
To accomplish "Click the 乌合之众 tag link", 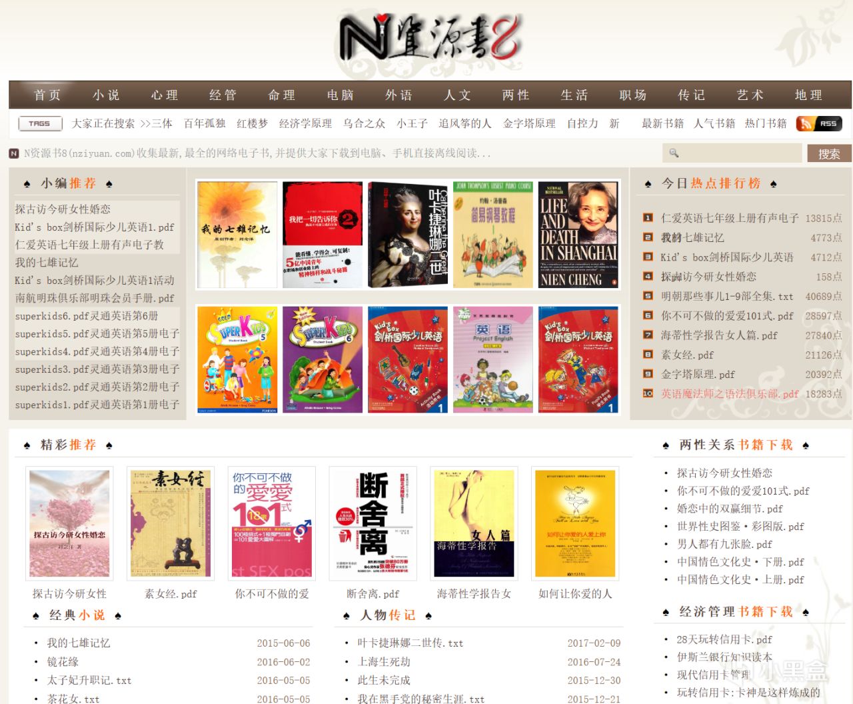I will (x=364, y=123).
